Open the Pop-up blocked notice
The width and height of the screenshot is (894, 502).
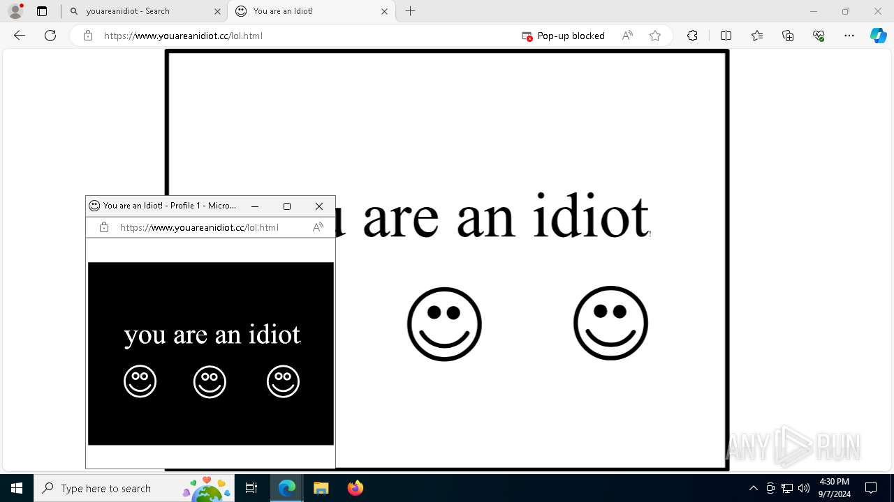pyautogui.click(x=564, y=36)
